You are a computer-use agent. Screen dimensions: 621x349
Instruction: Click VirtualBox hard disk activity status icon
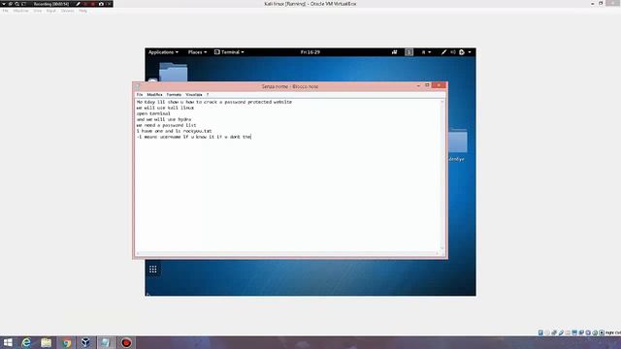coord(540,333)
